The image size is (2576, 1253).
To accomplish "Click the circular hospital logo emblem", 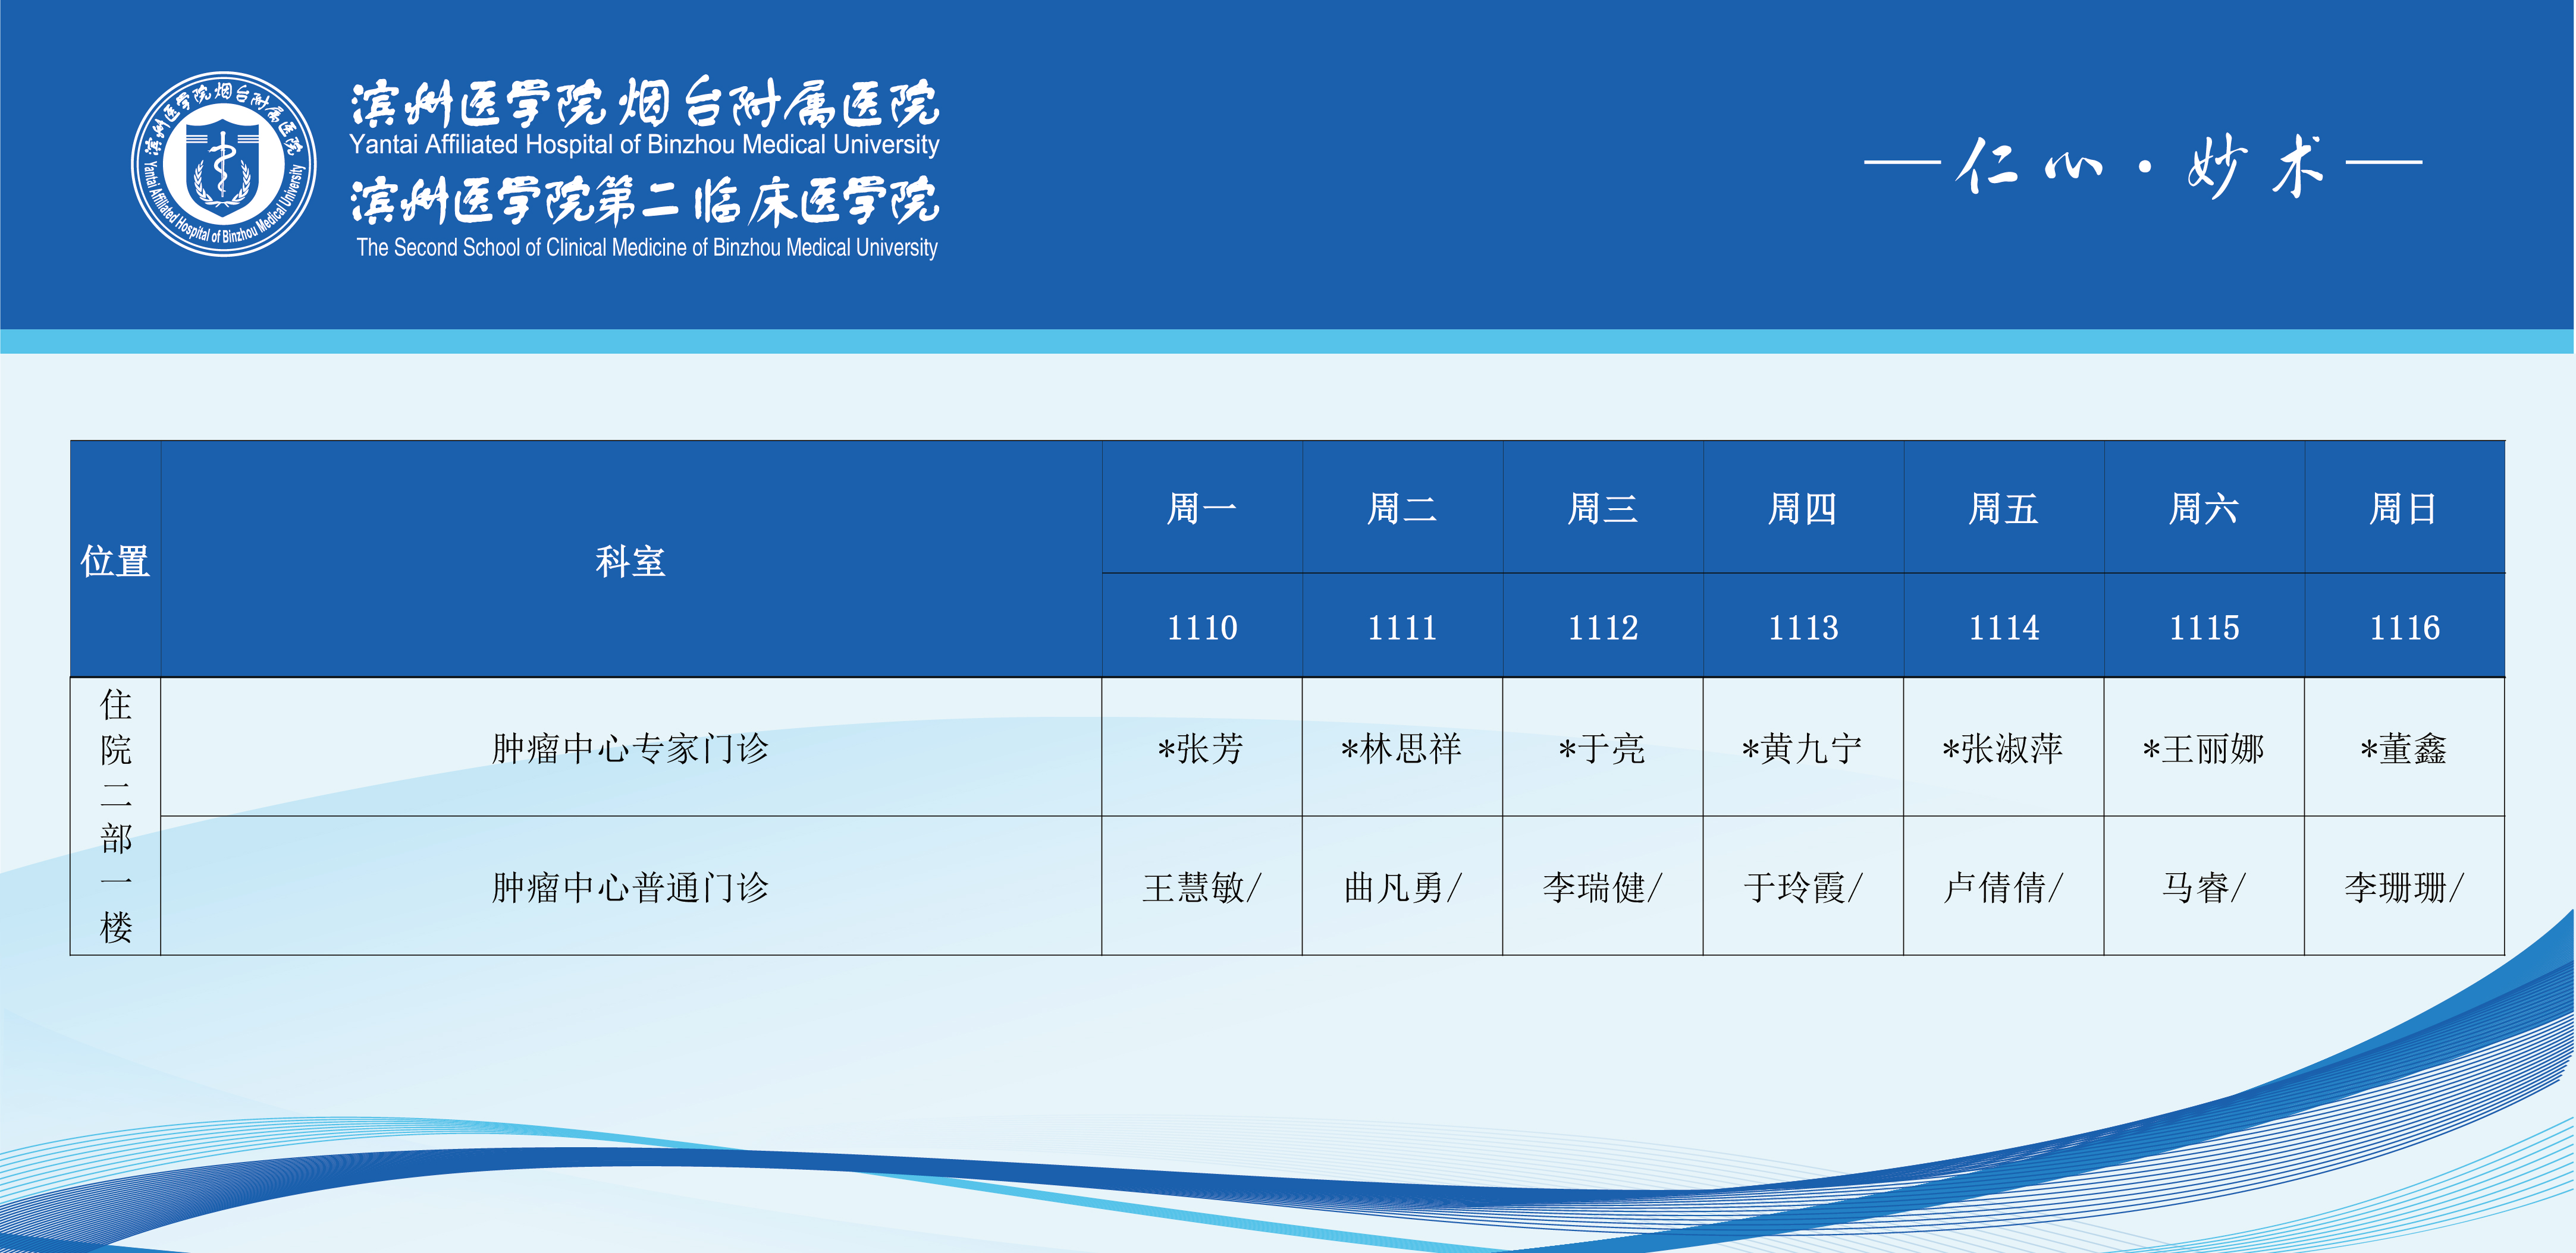I will pos(224,164).
